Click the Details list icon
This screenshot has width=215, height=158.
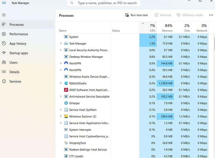pos(4,72)
